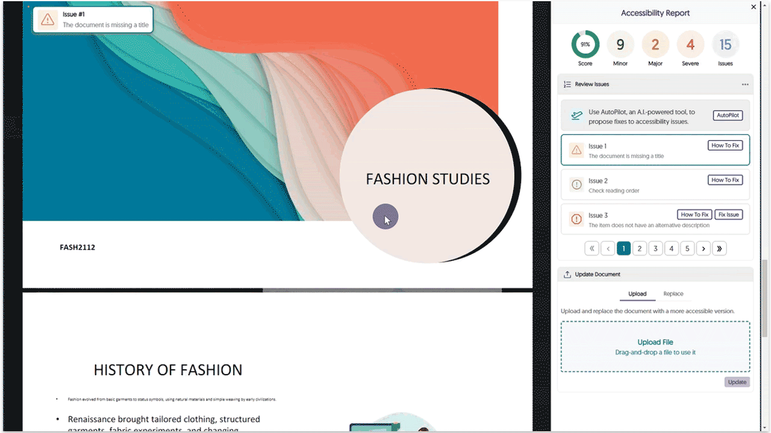Click the Upload File drop zone
The image size is (771, 433).
click(x=655, y=346)
